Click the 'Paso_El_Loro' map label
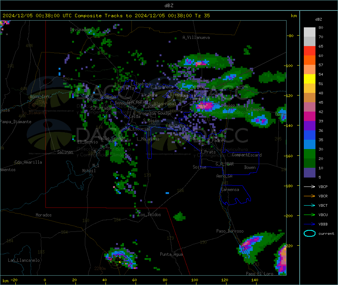This screenshot has height=285, width=338. click(x=260, y=274)
